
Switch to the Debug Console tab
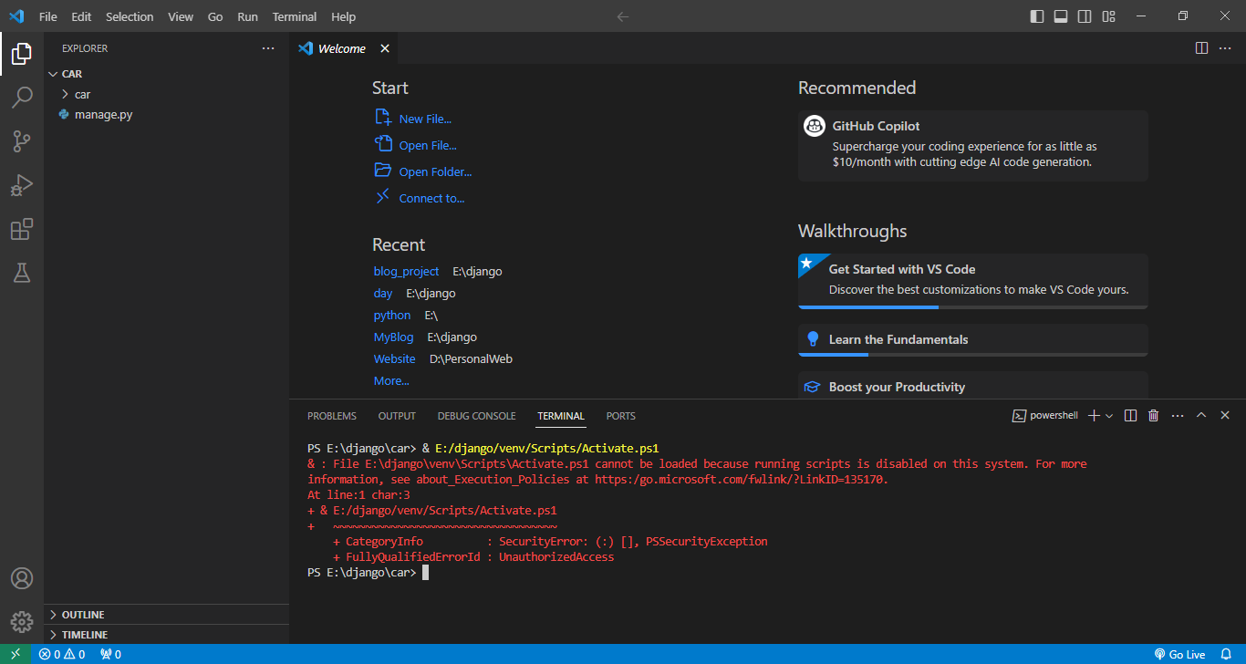[x=476, y=416]
